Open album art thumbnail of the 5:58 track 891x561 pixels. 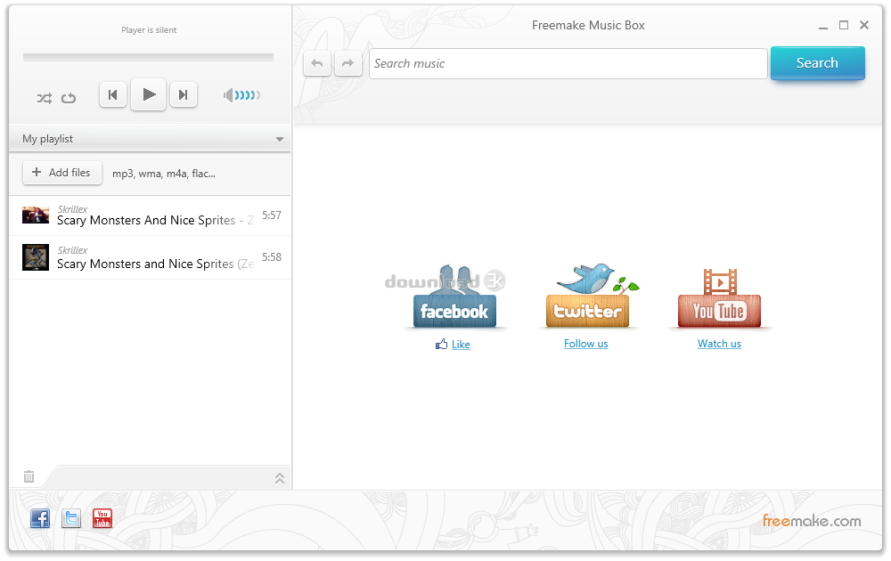[36, 257]
